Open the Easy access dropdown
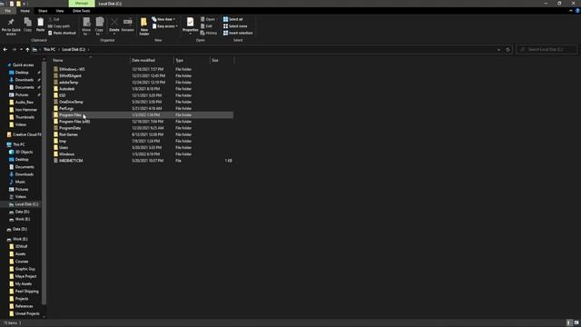 (165, 26)
